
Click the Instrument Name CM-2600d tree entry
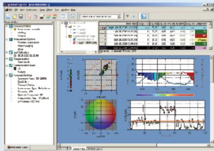(x=32, y=79)
